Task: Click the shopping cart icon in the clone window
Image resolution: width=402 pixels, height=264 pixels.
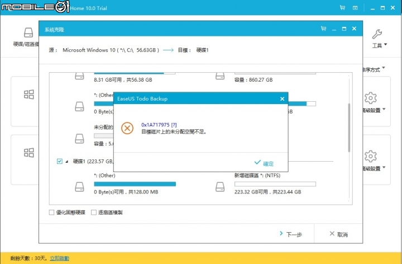Action: (x=323, y=29)
